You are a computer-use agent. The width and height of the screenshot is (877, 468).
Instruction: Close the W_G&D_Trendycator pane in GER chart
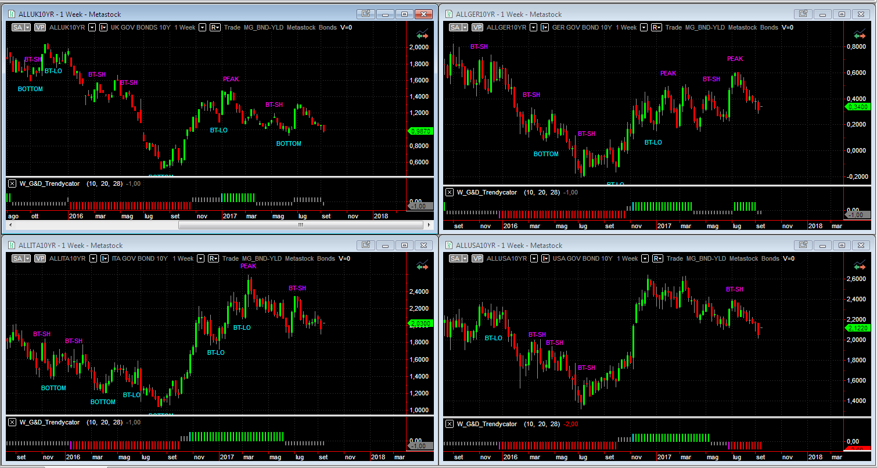coord(450,192)
